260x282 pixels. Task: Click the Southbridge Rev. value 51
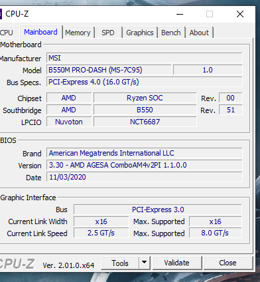tap(231, 110)
